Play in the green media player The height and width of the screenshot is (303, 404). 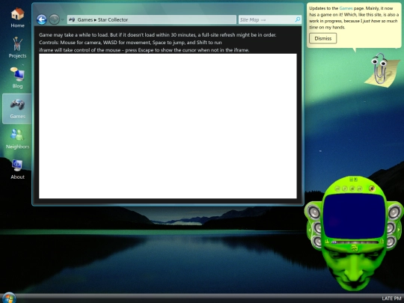pos(345,189)
